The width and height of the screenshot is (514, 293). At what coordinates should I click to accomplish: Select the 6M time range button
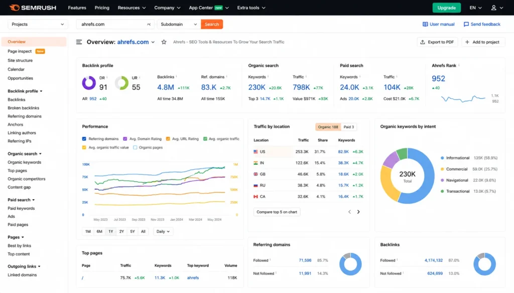pos(99,231)
